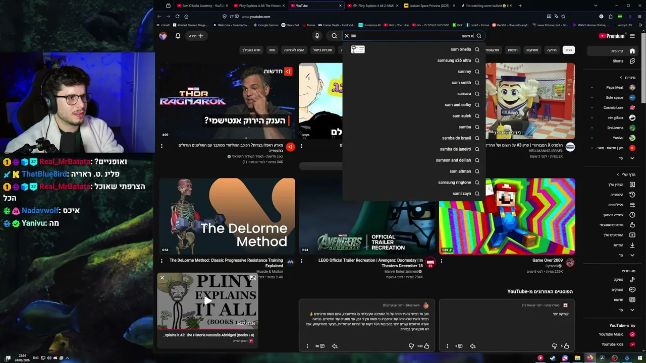
Task: Open comments on the Sikecream post
Action: coord(320,346)
